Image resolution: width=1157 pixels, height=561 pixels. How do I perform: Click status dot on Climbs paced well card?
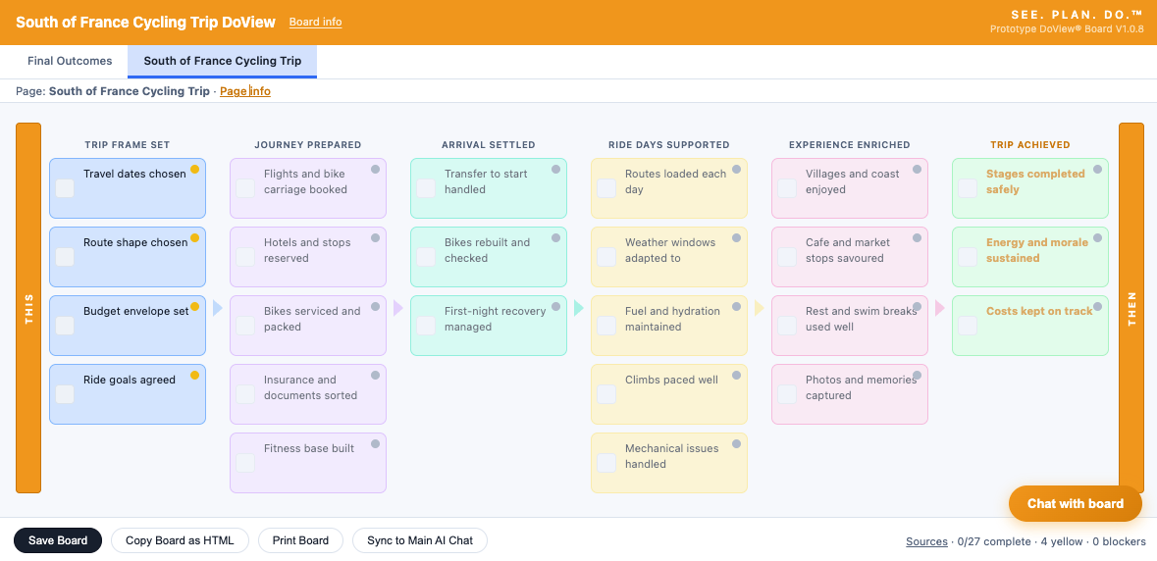(736, 375)
